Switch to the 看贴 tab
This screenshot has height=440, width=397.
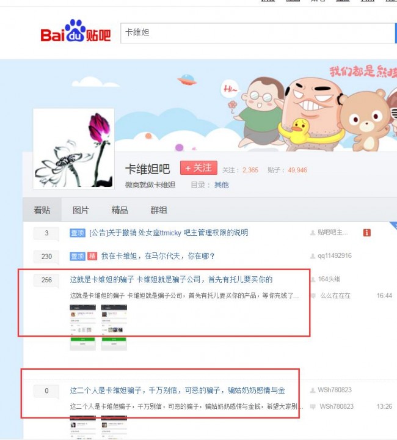coord(42,210)
